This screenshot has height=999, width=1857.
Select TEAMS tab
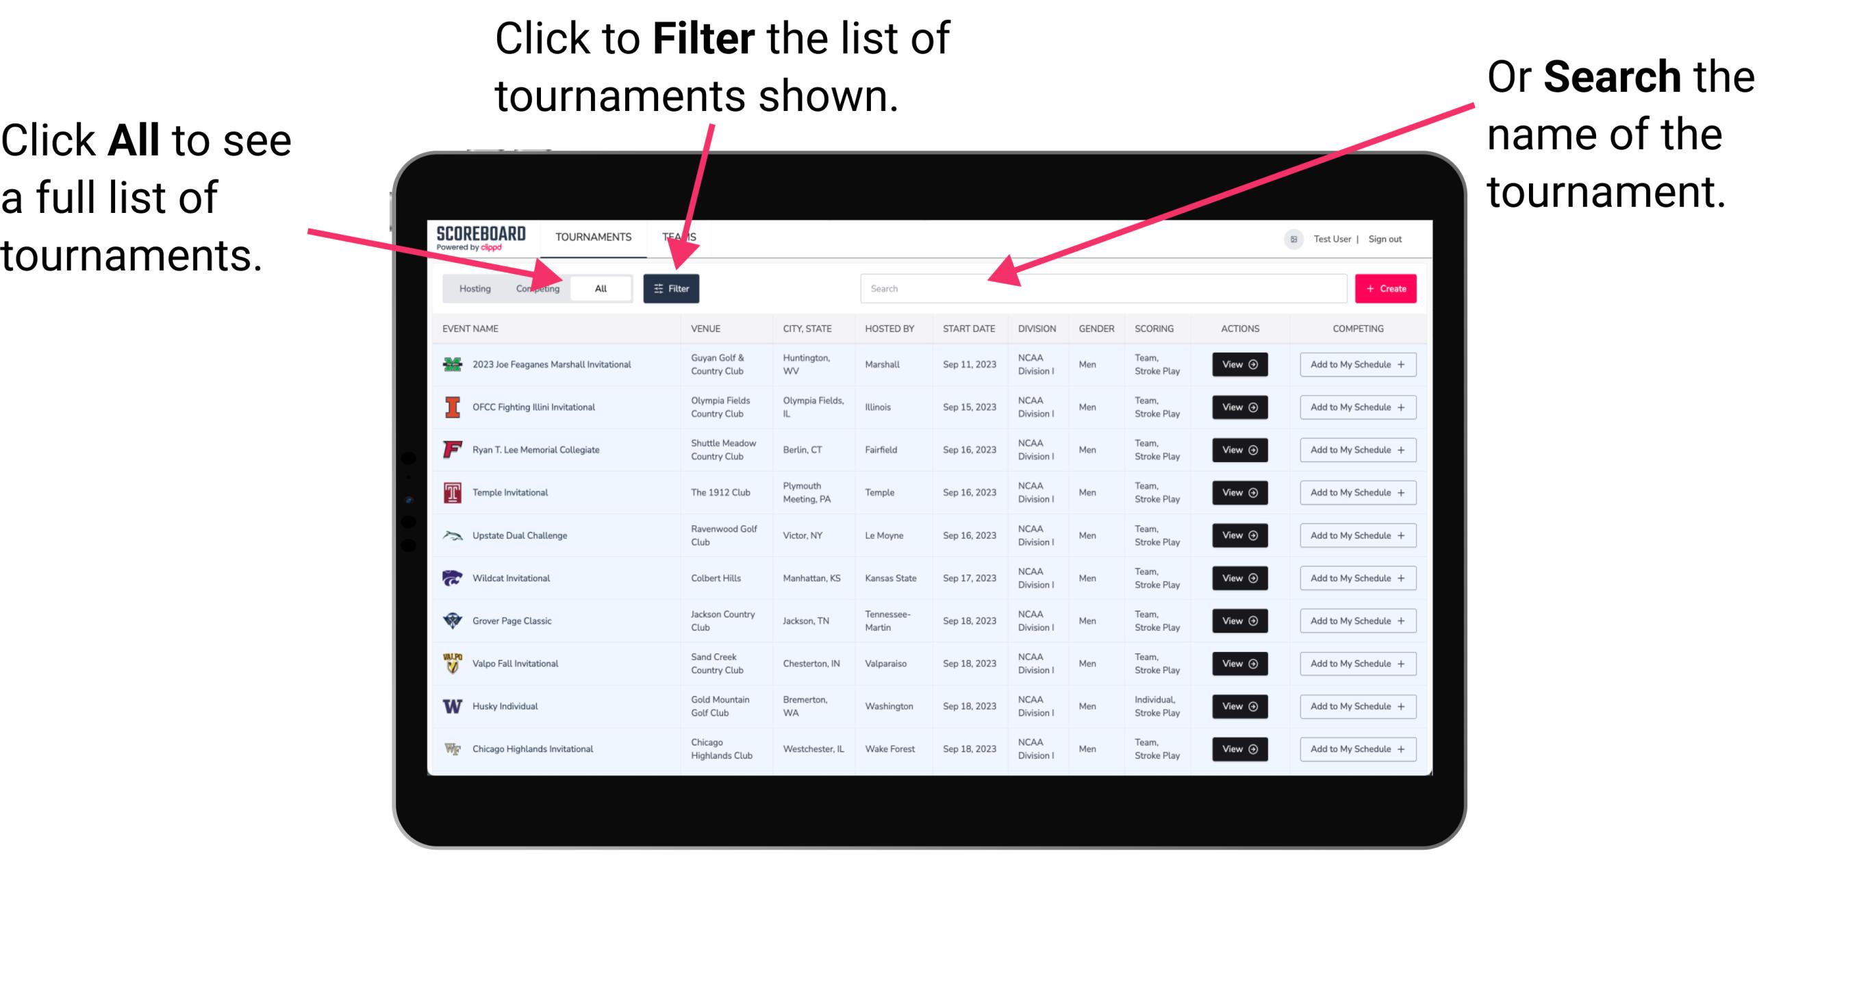[683, 236]
